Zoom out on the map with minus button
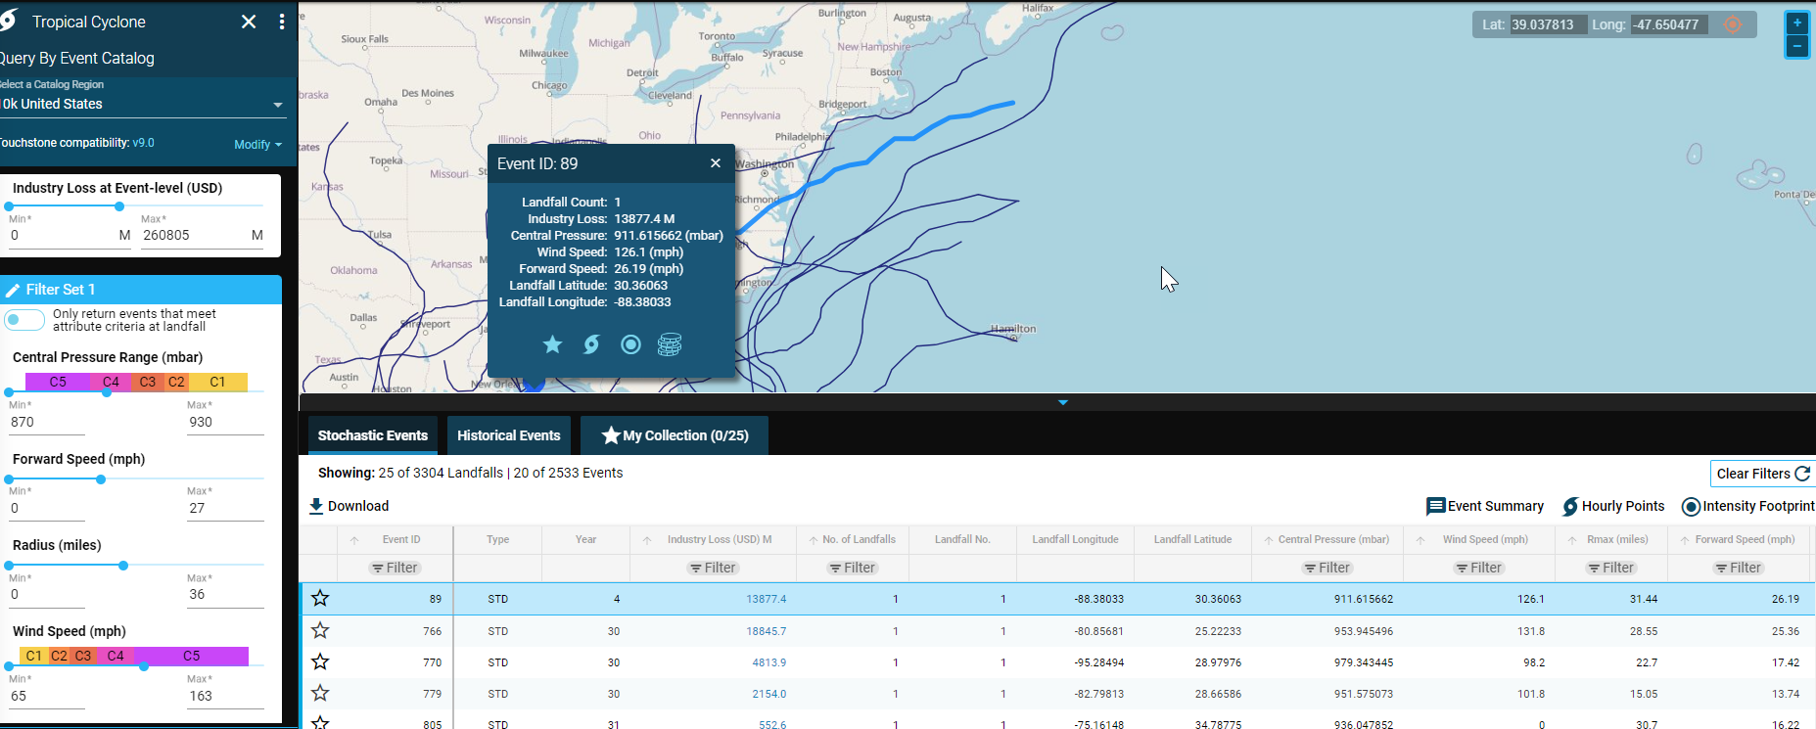 tap(1796, 46)
